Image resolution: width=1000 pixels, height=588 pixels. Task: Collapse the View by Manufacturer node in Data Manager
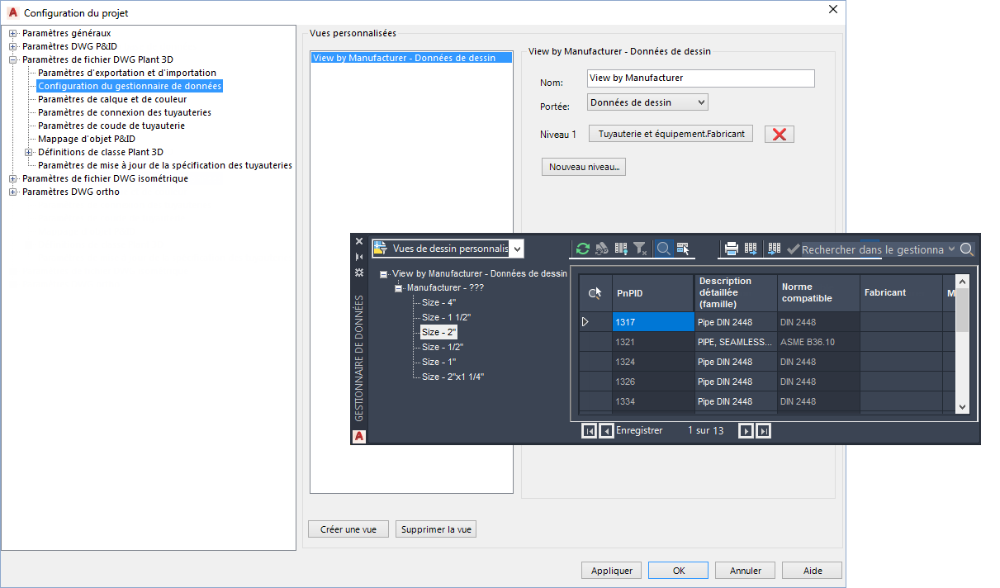tap(384, 274)
